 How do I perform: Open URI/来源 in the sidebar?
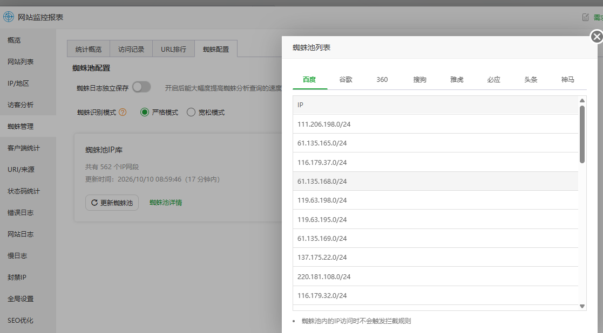point(28,169)
